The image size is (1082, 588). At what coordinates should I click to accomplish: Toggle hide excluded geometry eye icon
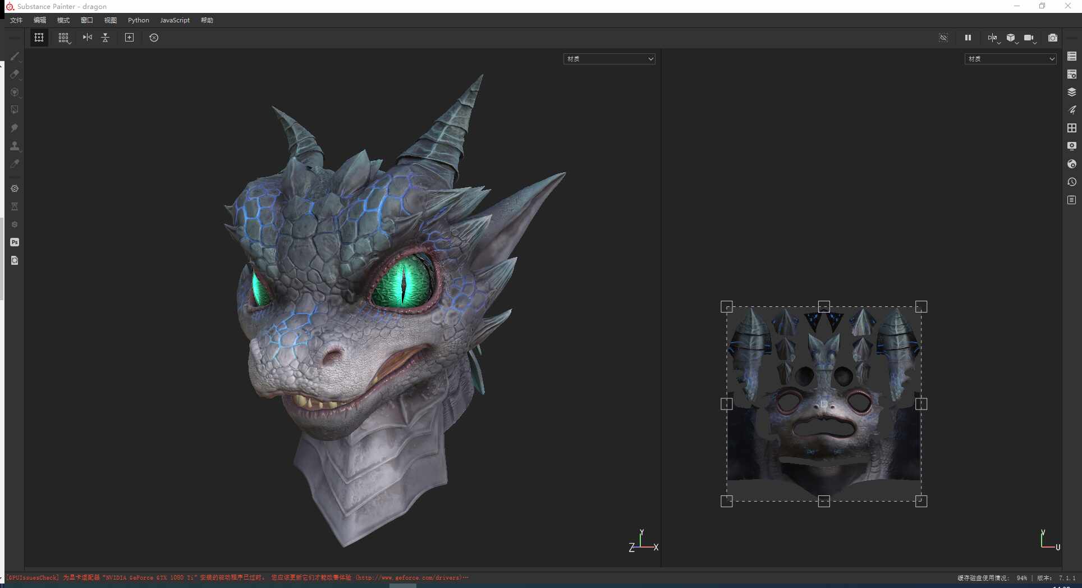click(x=943, y=38)
